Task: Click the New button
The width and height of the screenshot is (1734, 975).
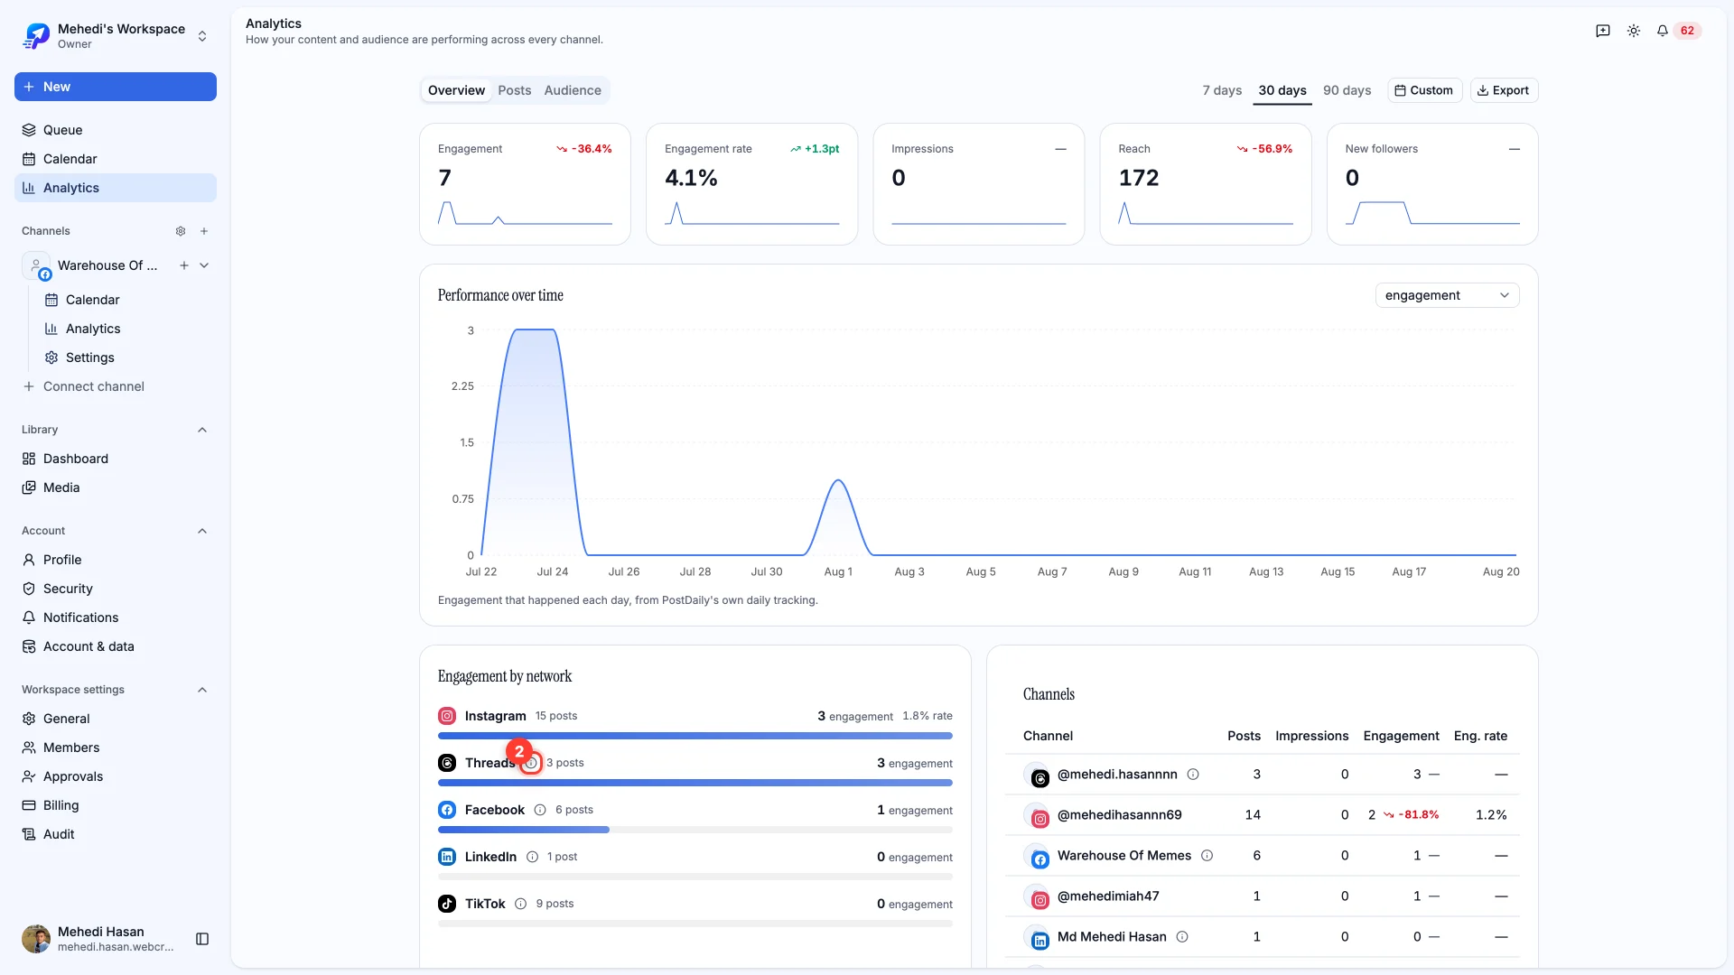Action: click(116, 87)
